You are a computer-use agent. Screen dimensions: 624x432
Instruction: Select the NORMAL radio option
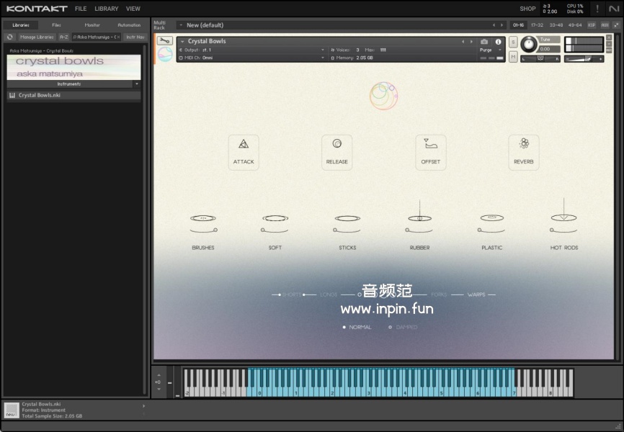pyautogui.click(x=357, y=327)
